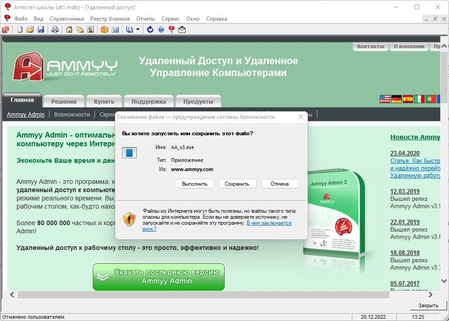Click the green download latest Ammyy Admin button
Image resolution: width=449 pixels, height=321 pixels.
(x=159, y=277)
